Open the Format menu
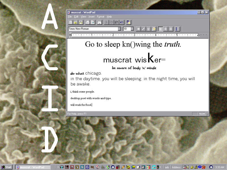 [x=100, y=17]
